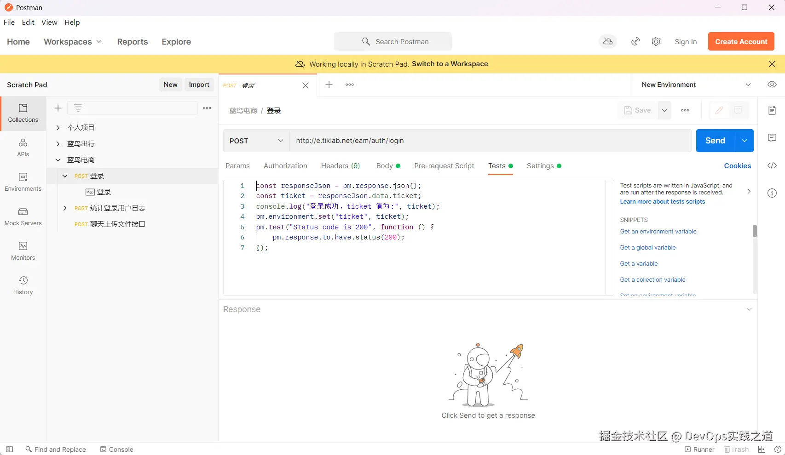This screenshot has height=455, width=785.
Task: Collapse the 蓝鸟电商 collection
Action: pyautogui.click(x=58, y=159)
